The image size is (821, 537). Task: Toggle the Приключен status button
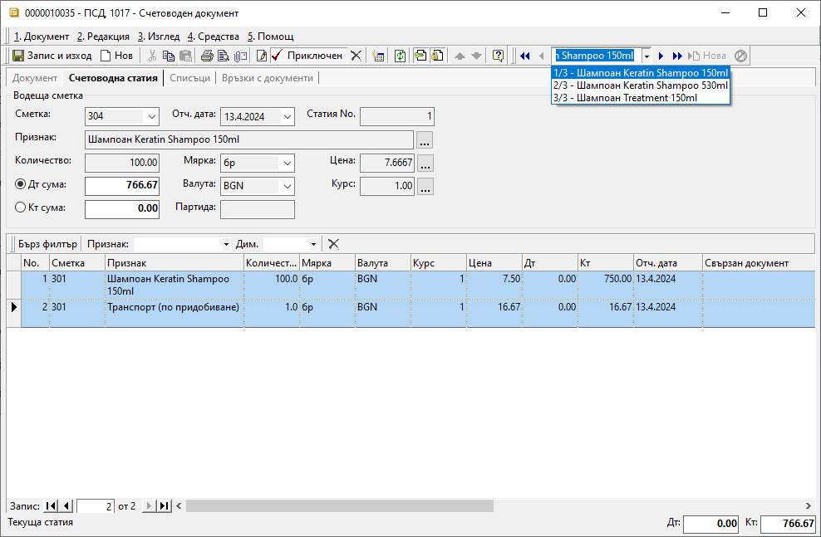(x=307, y=56)
